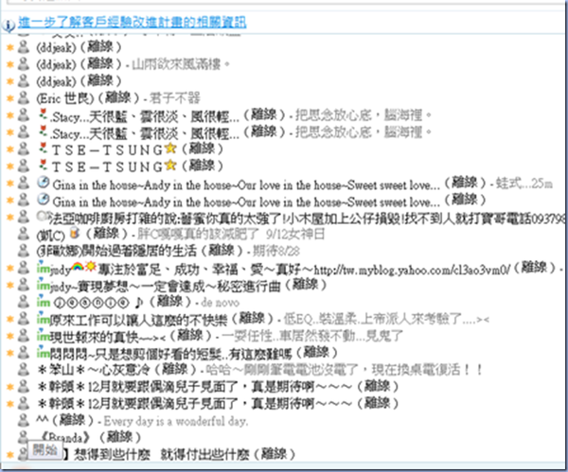The image size is (568, 472).
Task: Click avatar icon of ＊笨山＊ contact
Action: click(x=24, y=369)
